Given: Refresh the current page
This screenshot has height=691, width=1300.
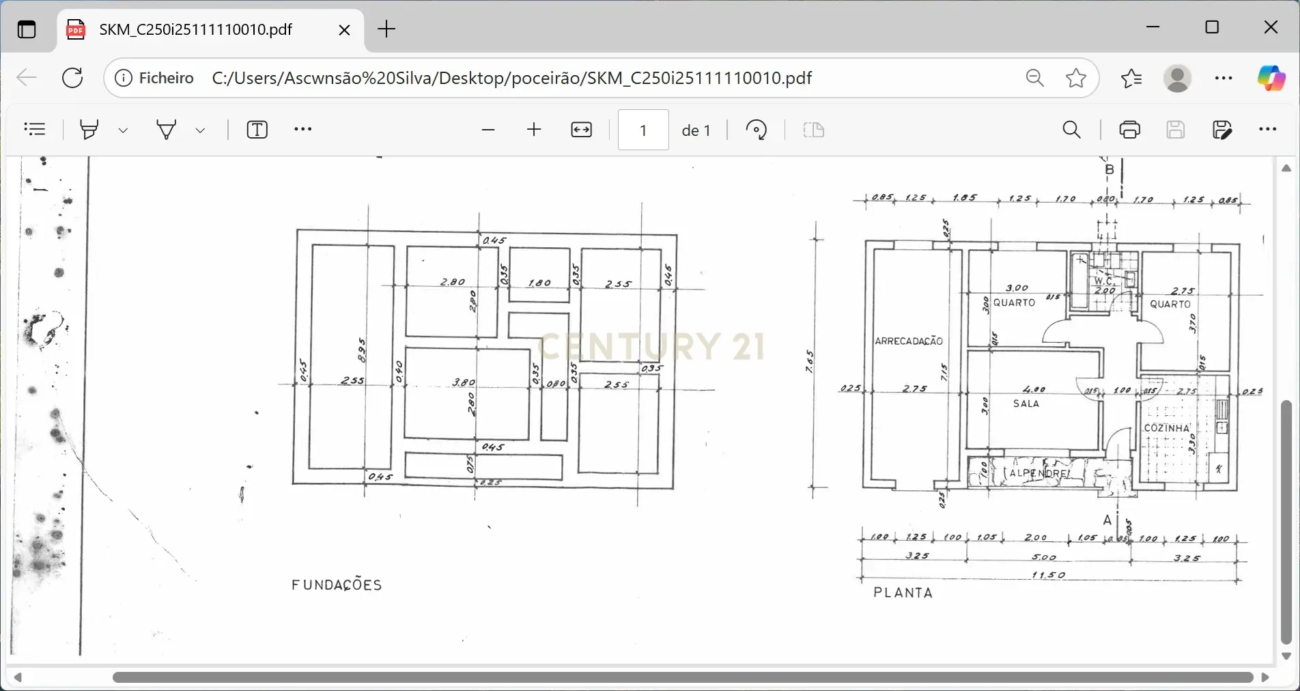Looking at the screenshot, I should [72, 79].
